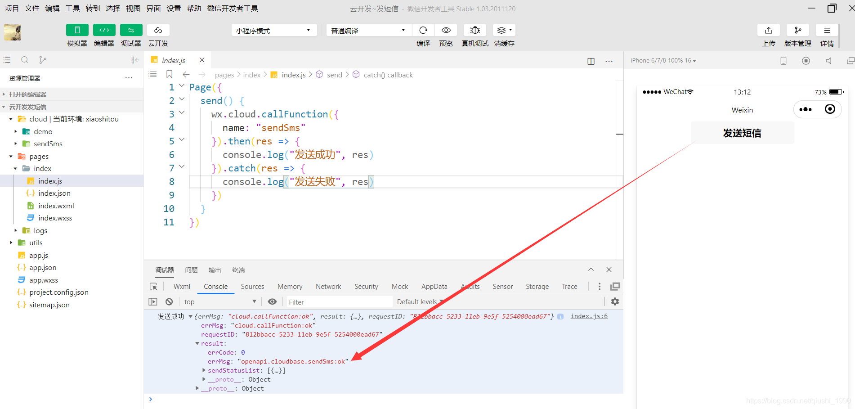
Task: Open resource manager more options (…)
Action: 129,78
